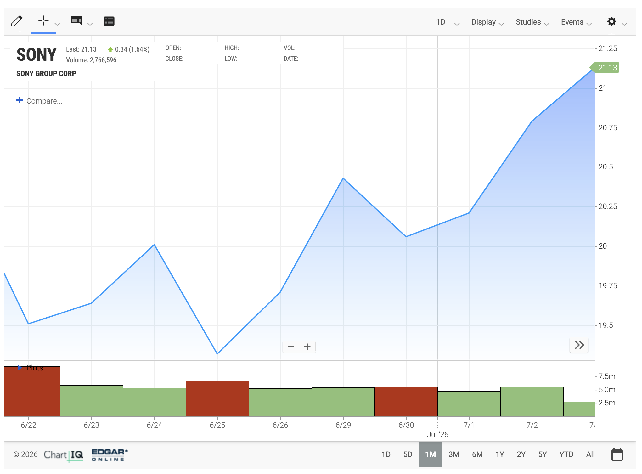This screenshot has width=642, height=474.
Task: Zoom out with the minus button
Action: (x=291, y=347)
